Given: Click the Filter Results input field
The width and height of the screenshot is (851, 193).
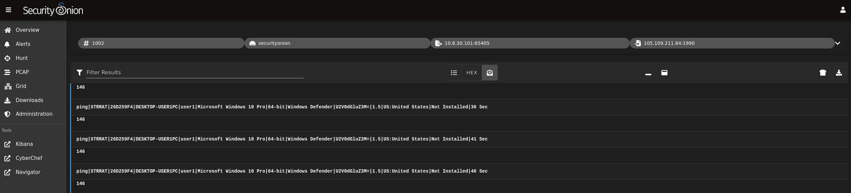Looking at the screenshot, I should point(195,73).
